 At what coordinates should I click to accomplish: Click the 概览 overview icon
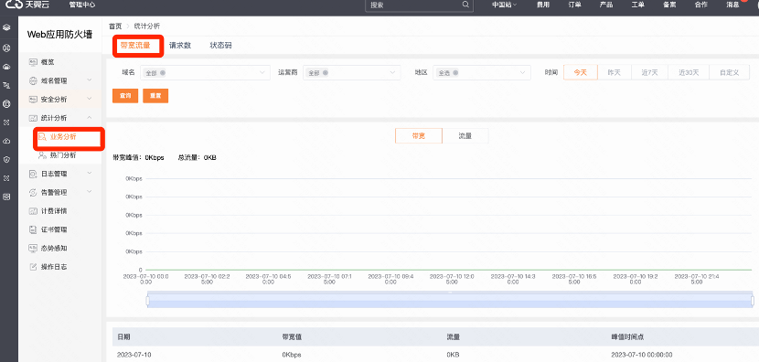pyautogui.click(x=33, y=62)
